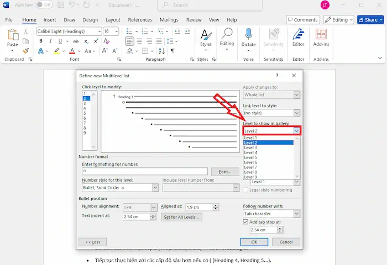This screenshot has height=265, width=387.
Task: Click the Enter formatting for number field
Action: pos(144,172)
